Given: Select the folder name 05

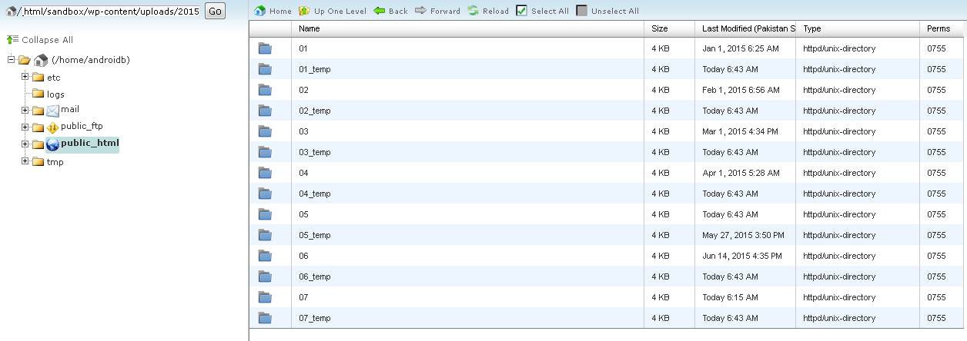Looking at the screenshot, I should pyautogui.click(x=303, y=214).
